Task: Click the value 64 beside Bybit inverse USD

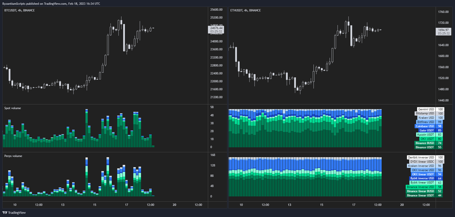Action: click(440, 178)
